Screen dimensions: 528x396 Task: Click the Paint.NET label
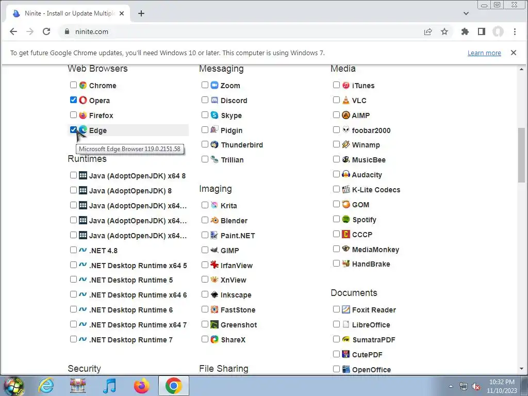(x=237, y=236)
